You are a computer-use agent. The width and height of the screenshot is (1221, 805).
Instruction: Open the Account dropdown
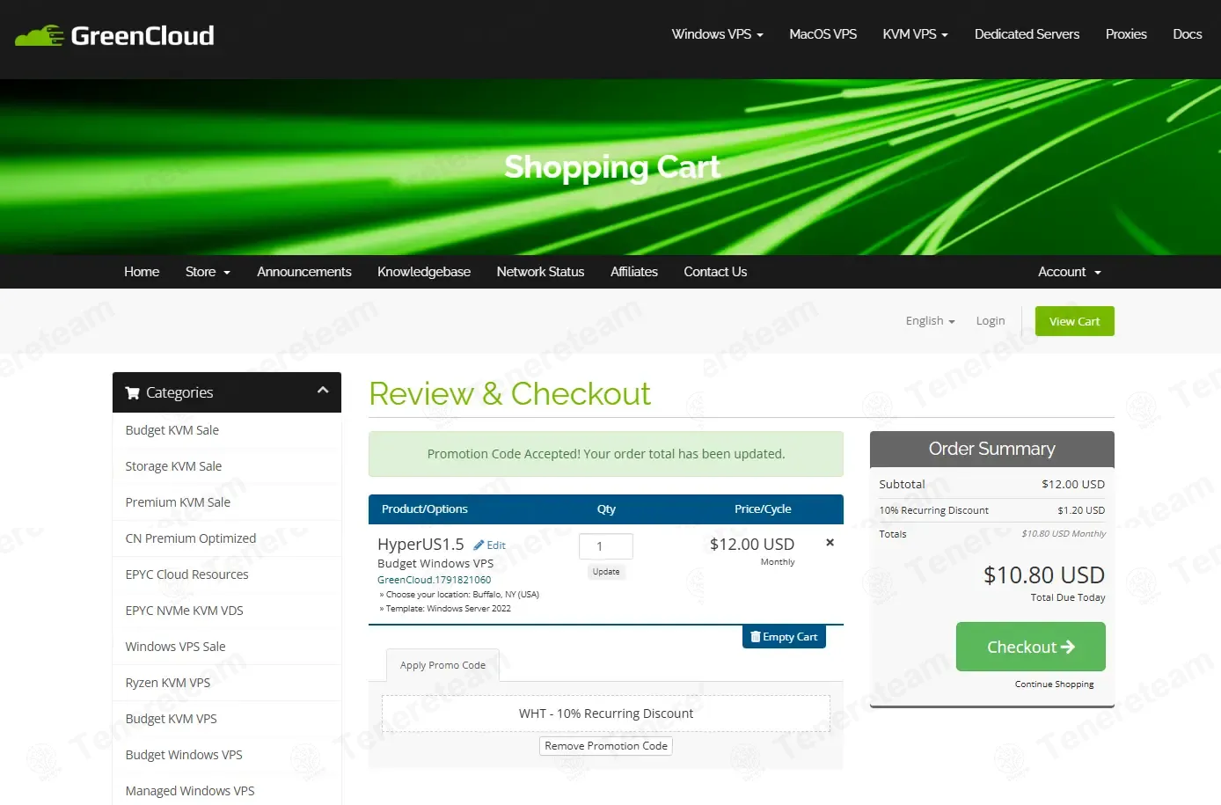pyautogui.click(x=1069, y=272)
